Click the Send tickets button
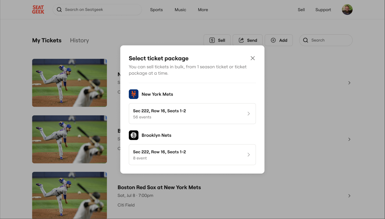This screenshot has width=385, height=219. coord(247,40)
